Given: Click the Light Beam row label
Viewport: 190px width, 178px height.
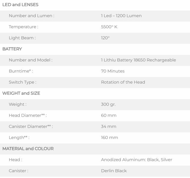Looking at the screenshot, I should [x=22, y=38].
